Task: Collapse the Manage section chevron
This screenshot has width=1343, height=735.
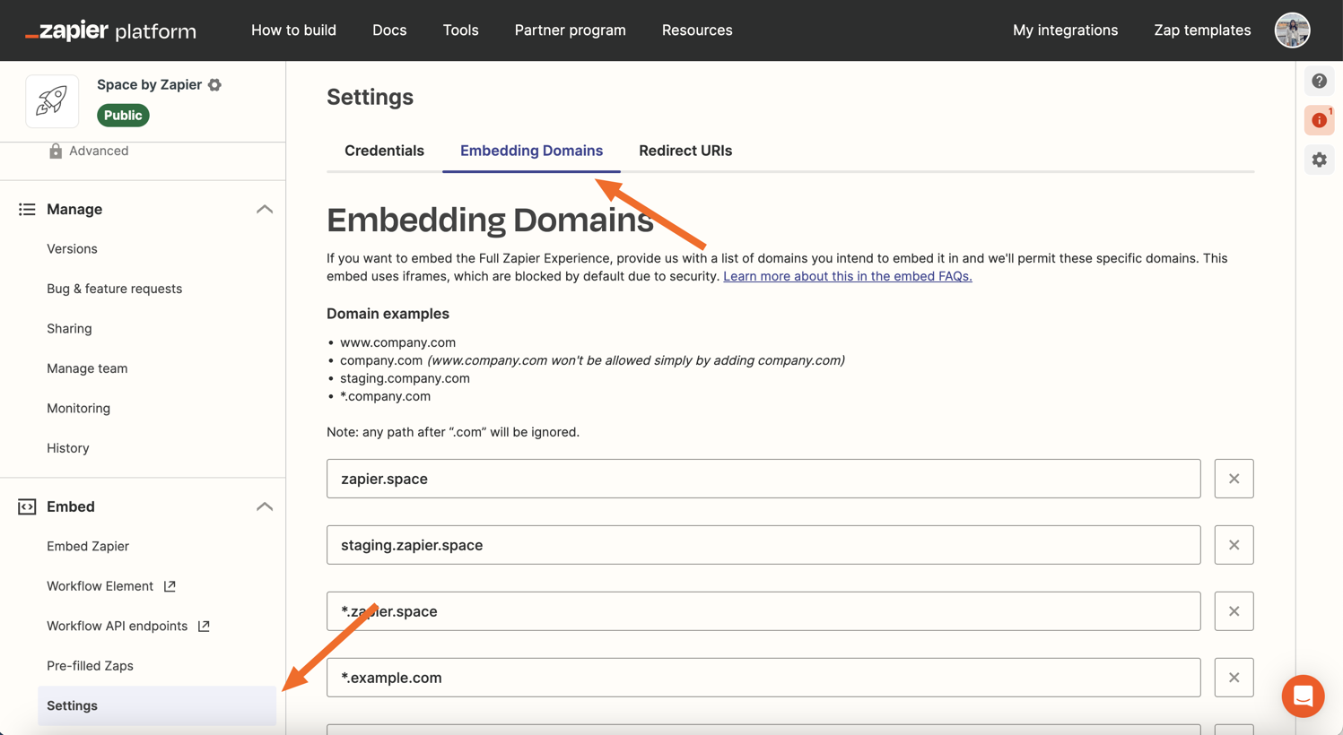Action: point(264,209)
